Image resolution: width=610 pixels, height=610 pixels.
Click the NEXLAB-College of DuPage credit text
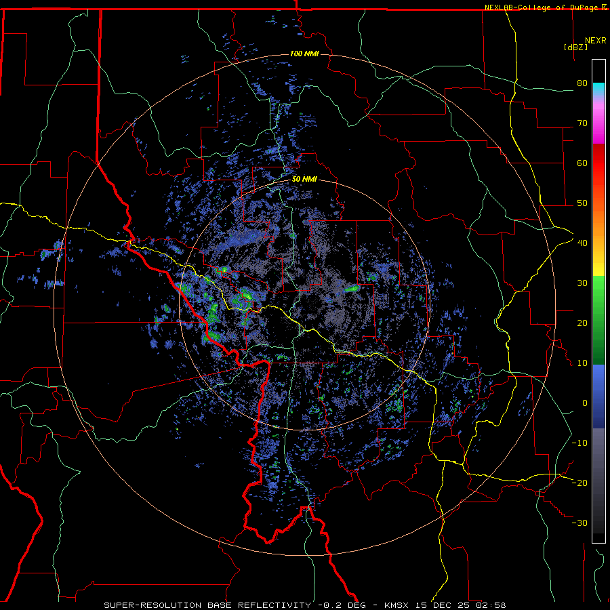click(541, 7)
